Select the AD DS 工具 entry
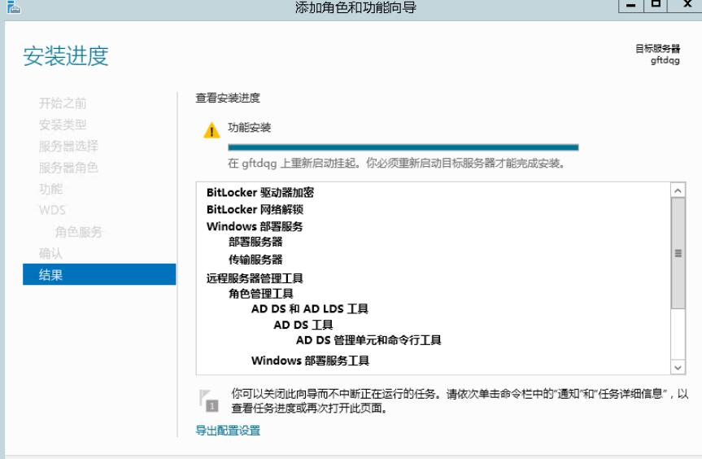Viewport: 702px width, 459px height. tap(303, 325)
